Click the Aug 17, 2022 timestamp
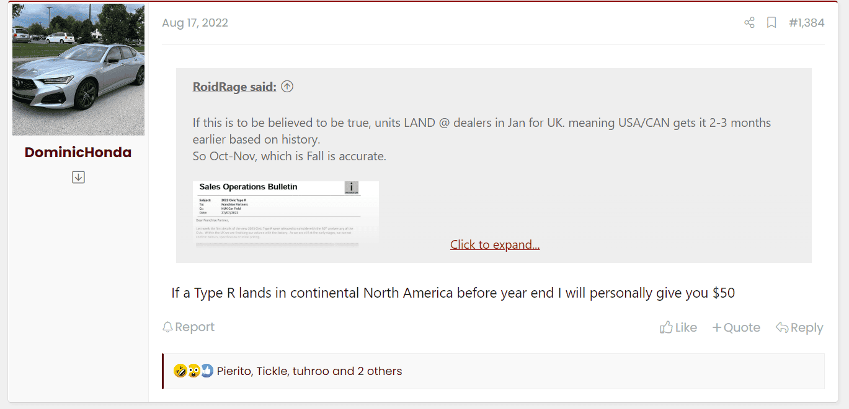This screenshot has height=409, width=849. pyautogui.click(x=195, y=23)
